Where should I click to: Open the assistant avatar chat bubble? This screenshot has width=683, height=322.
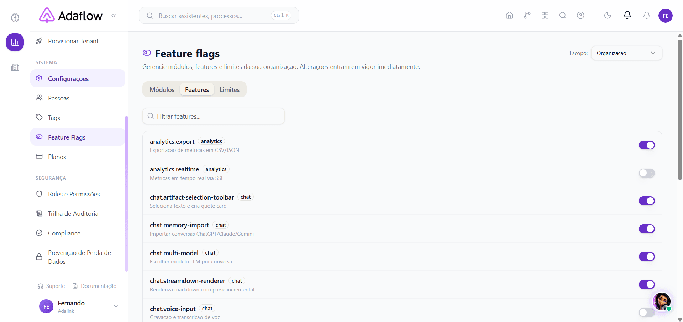click(662, 301)
